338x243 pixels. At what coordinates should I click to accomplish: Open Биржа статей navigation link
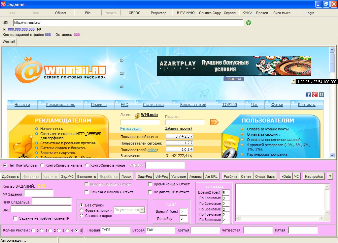pyautogui.click(x=193, y=104)
